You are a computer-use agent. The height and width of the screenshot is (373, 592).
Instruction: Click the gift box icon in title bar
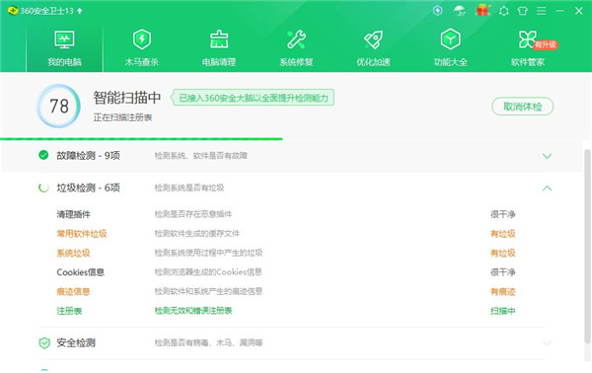(482, 11)
